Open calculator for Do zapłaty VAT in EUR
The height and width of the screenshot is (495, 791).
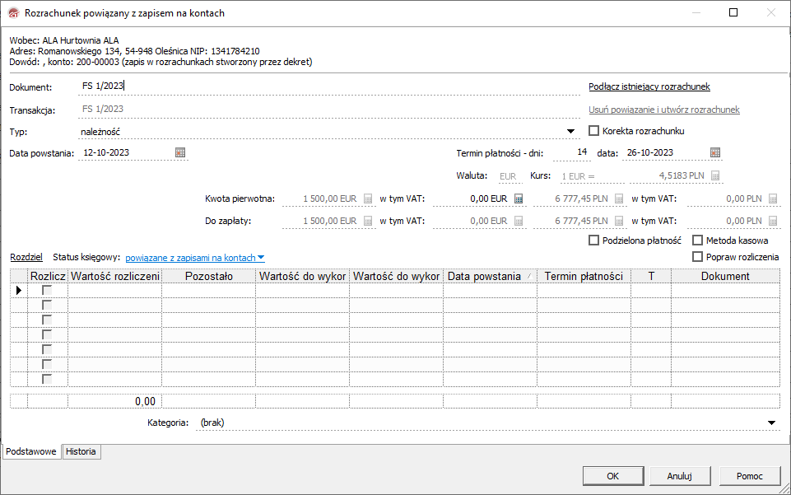pyautogui.click(x=519, y=221)
